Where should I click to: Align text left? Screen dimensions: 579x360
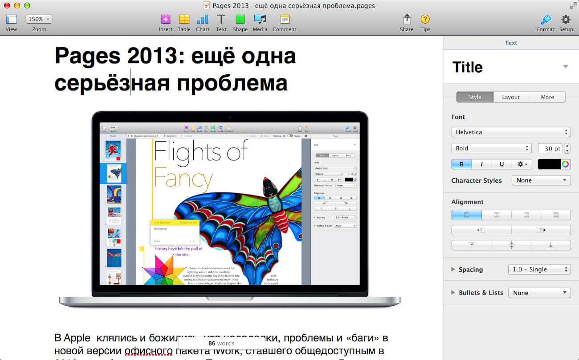[466, 215]
